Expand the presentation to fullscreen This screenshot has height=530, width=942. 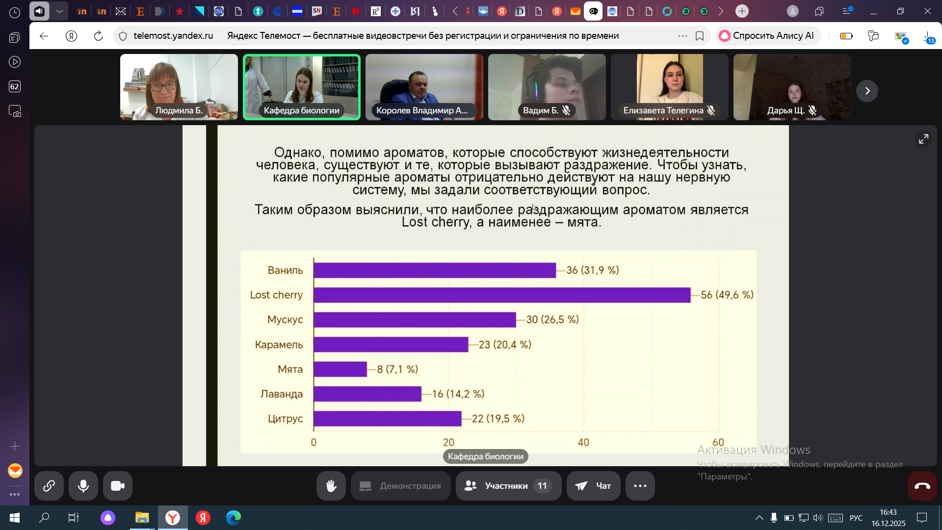coord(923,139)
